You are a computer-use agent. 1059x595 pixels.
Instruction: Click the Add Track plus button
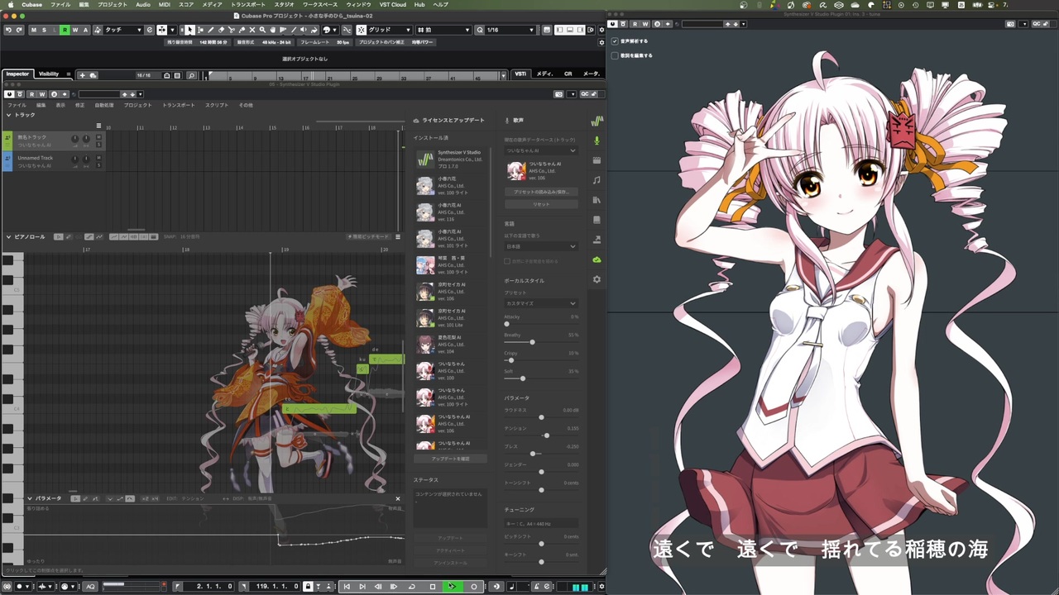pos(83,75)
